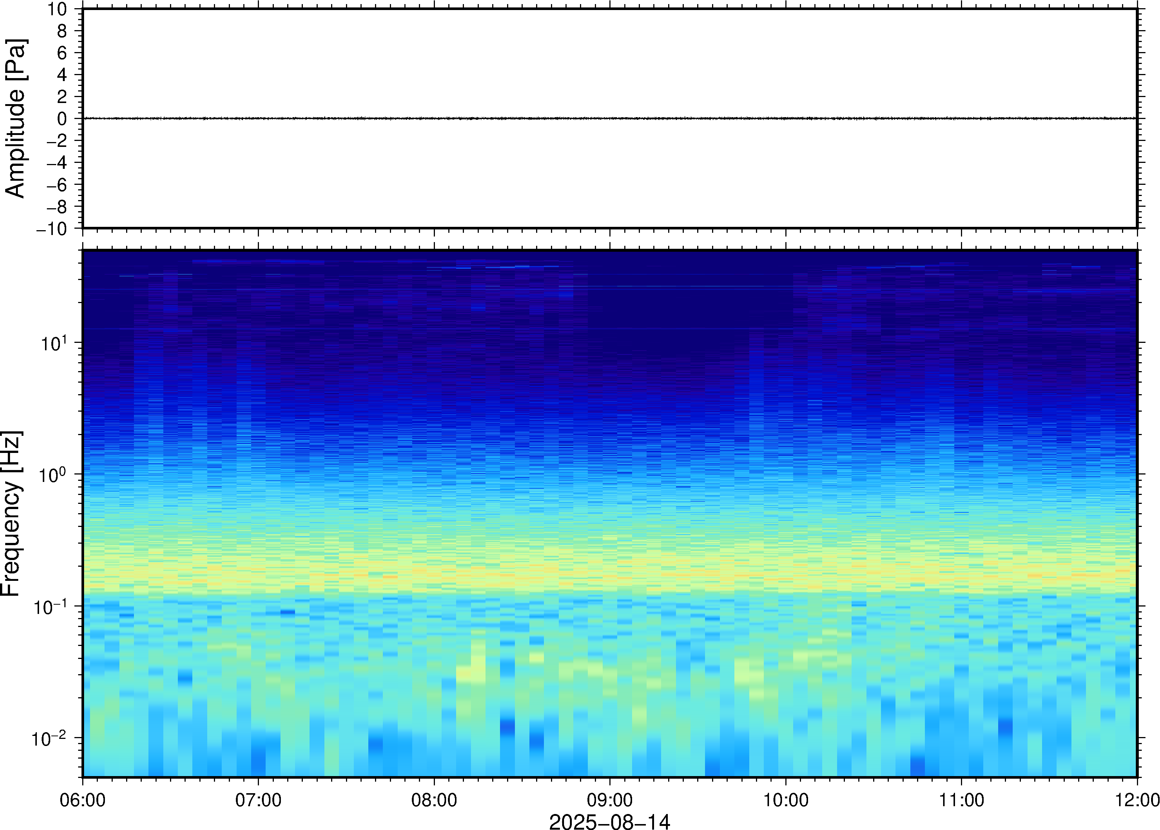1160x830 pixels.
Task: Click the amplitude value −2 tick label
Action: click(57, 141)
